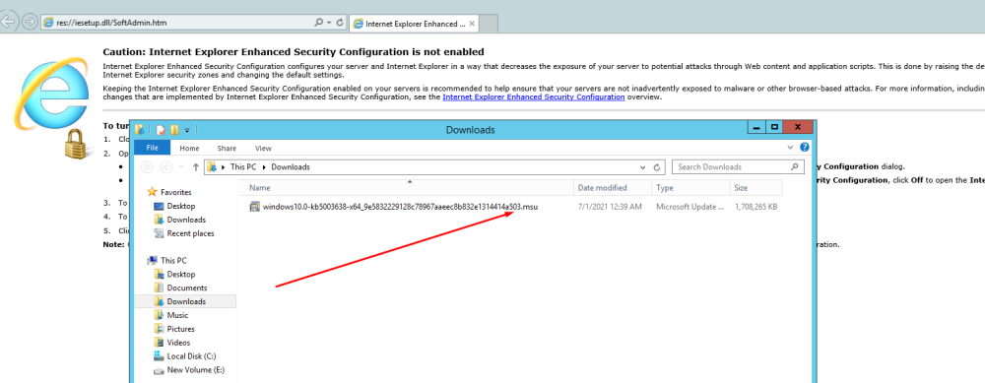
Task: Select Downloads under Favorites
Action: click(x=186, y=220)
